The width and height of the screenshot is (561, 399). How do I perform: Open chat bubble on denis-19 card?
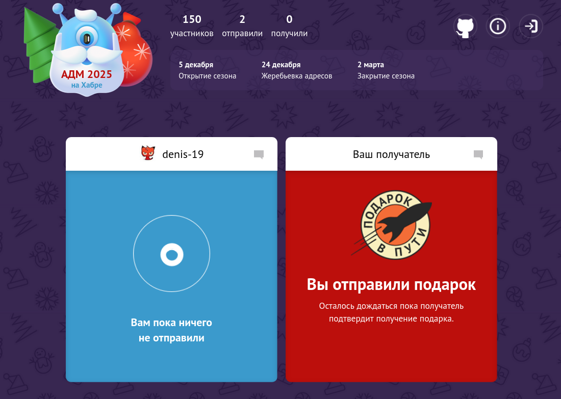click(x=259, y=154)
